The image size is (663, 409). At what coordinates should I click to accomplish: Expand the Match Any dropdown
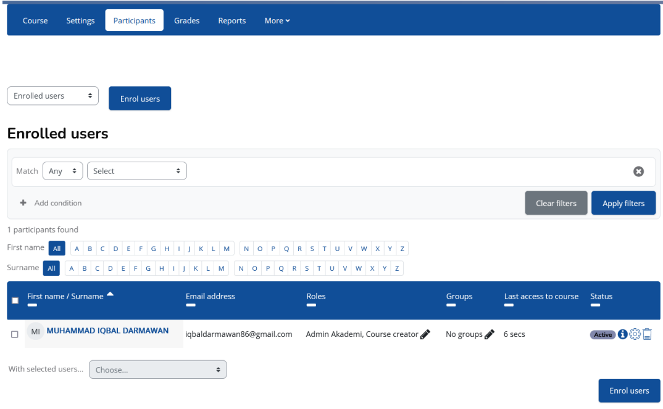click(x=62, y=171)
